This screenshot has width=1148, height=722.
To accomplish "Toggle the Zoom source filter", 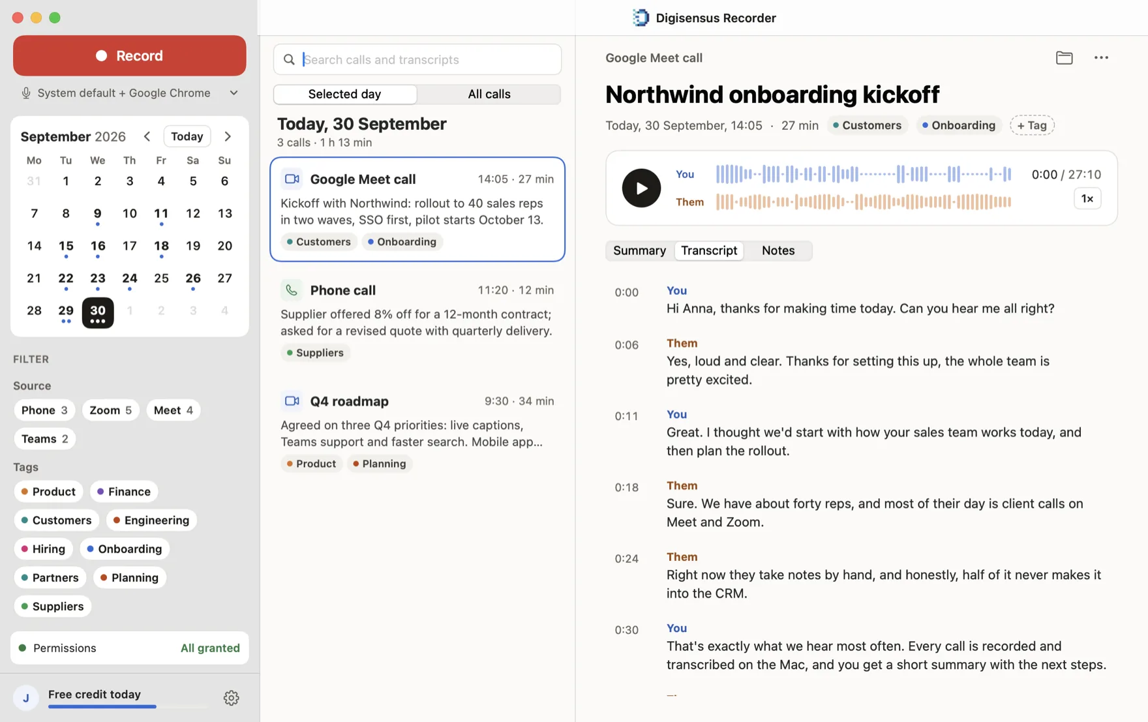I will (110, 410).
